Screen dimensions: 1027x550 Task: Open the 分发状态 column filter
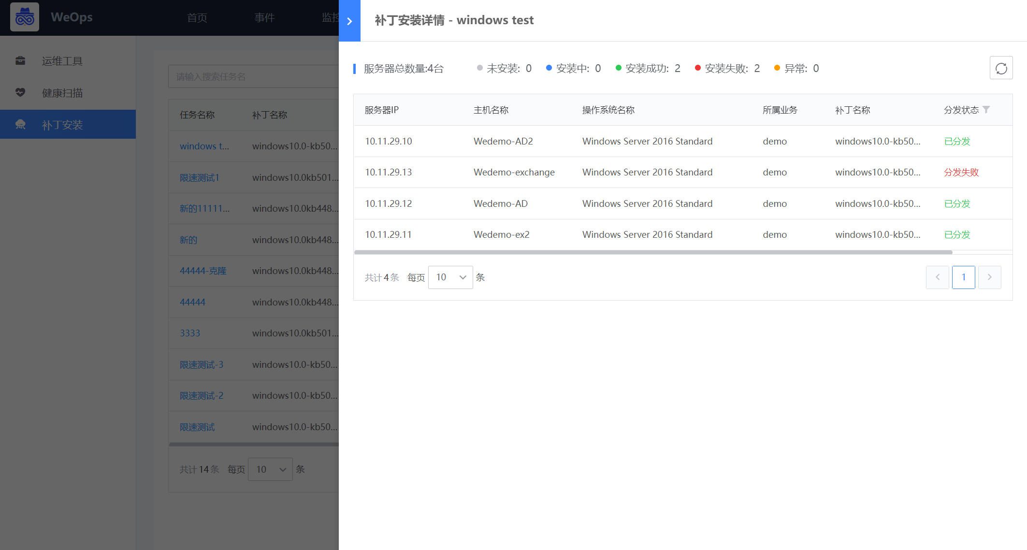point(986,109)
